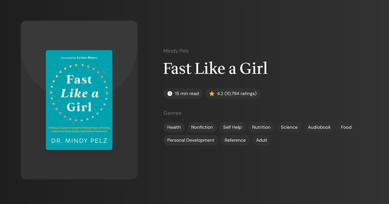Screen dimensions: 389x204
Task: Select the Adult genre tag
Action: [x=261, y=140]
